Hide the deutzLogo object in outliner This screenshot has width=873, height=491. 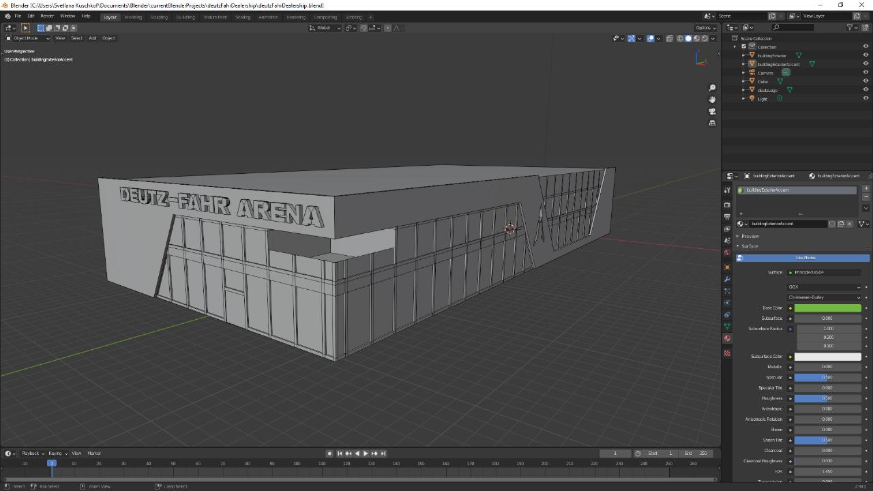coord(865,90)
